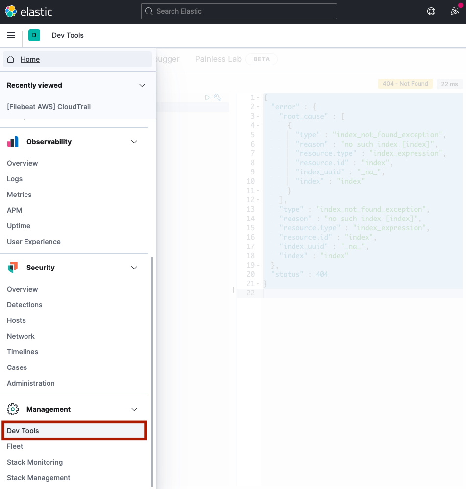Collapse the Management section chevron
This screenshot has width=466, height=489.
click(x=134, y=409)
